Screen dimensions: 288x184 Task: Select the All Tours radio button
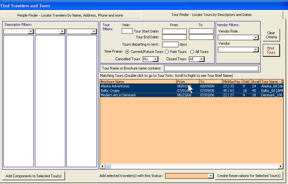(192, 52)
